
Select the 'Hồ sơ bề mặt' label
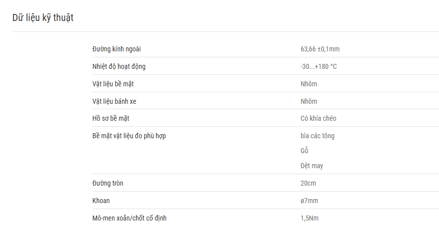(111, 119)
